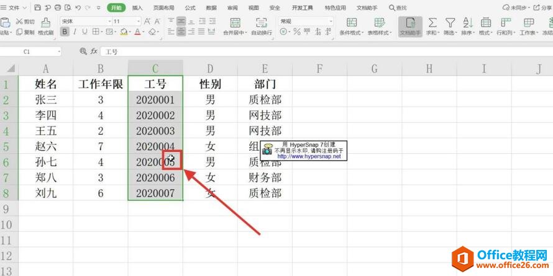Click the thousands separator style icon
This screenshot has height=276, width=553.
[307, 32]
